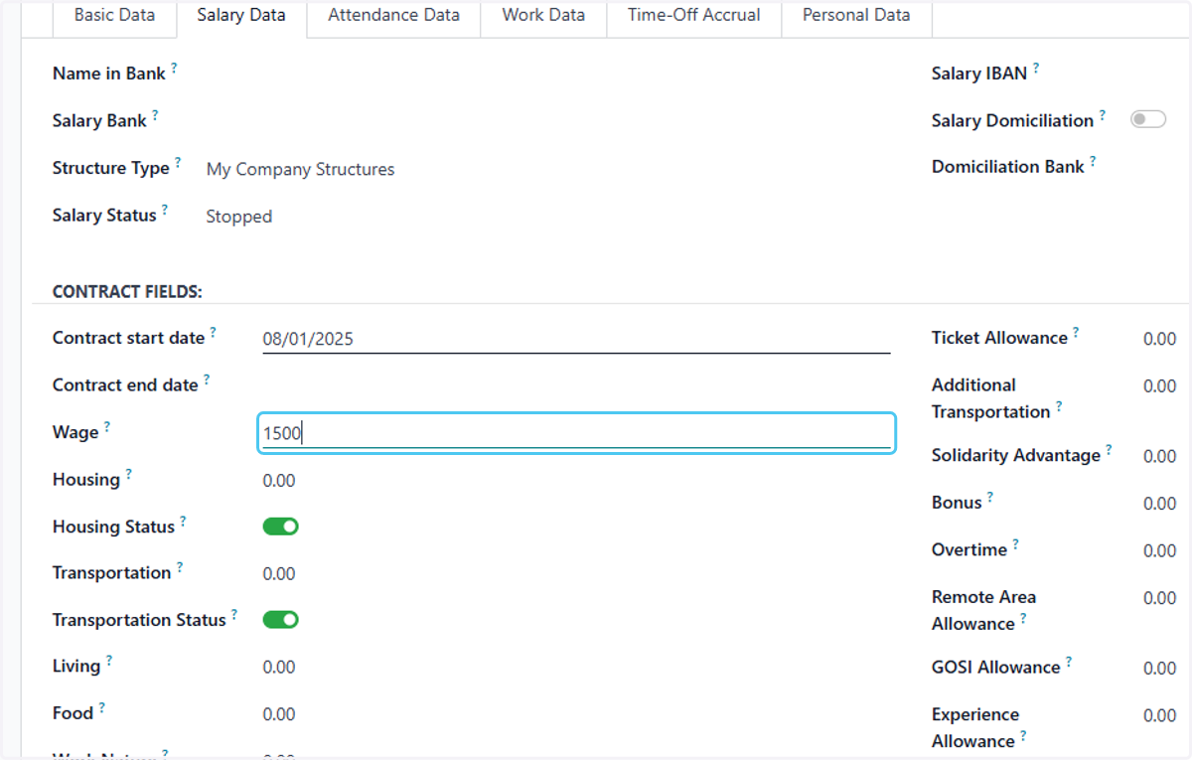Click the Additional Transportation help icon
Screen dimensions: 1192x760
pyautogui.click(x=1059, y=405)
